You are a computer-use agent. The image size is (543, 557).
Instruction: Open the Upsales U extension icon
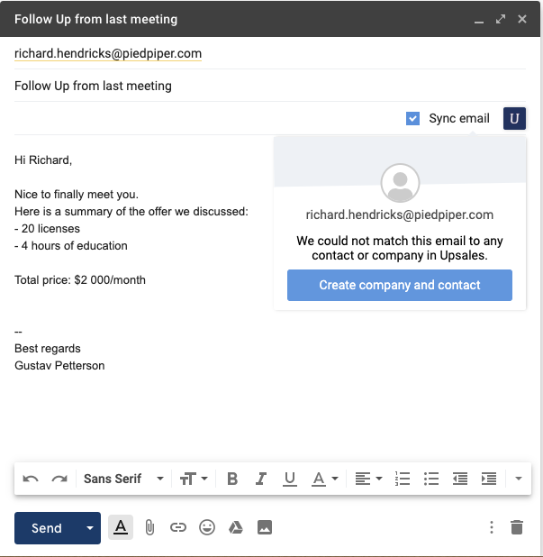pos(514,118)
